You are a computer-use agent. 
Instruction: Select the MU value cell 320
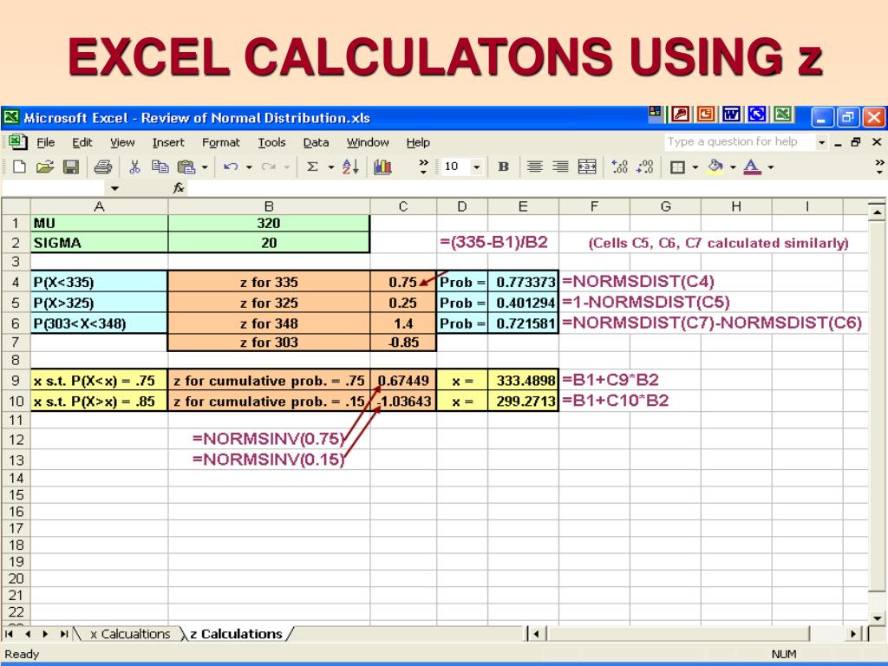(x=269, y=223)
